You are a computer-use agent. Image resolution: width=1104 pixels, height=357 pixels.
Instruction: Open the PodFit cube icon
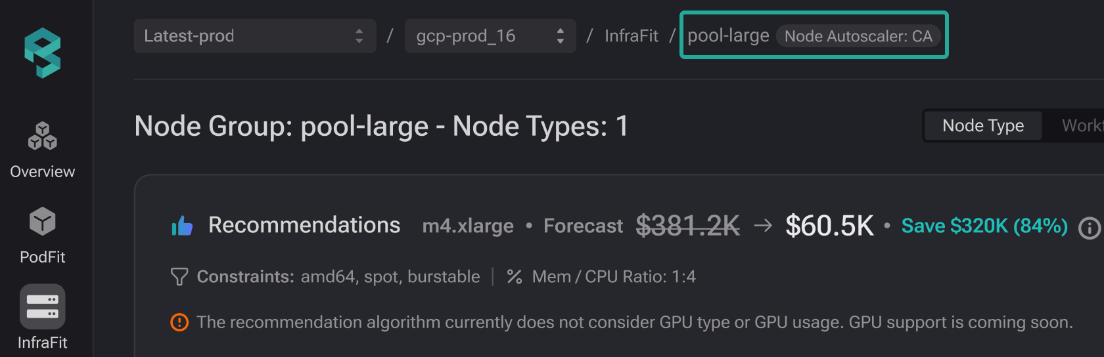(x=43, y=221)
